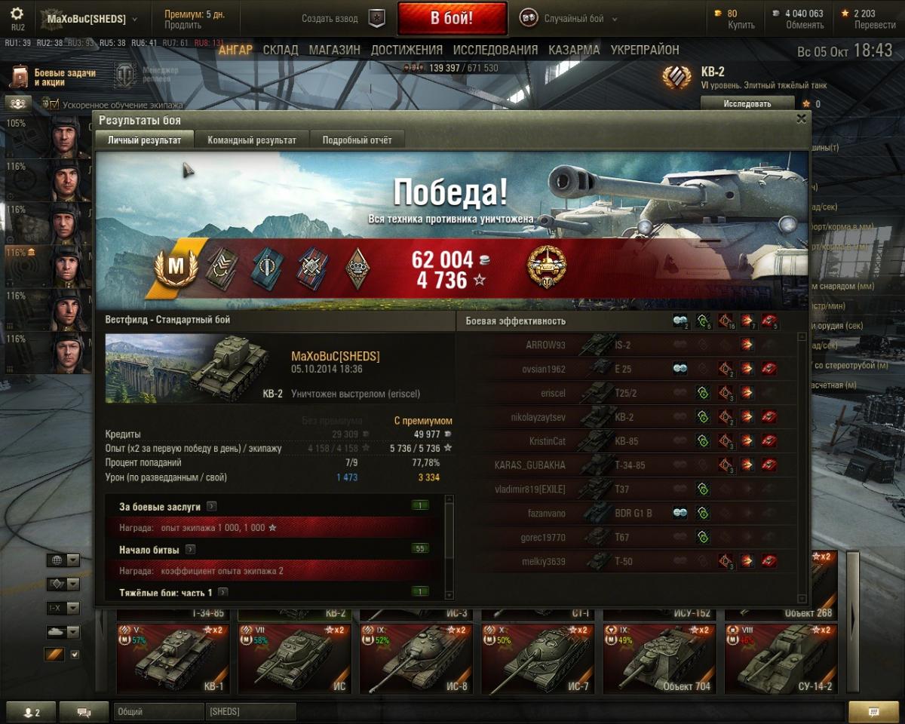Toggle the orange stripe tank filter button
Image resolution: width=905 pixels, height=724 pixels.
point(55,655)
